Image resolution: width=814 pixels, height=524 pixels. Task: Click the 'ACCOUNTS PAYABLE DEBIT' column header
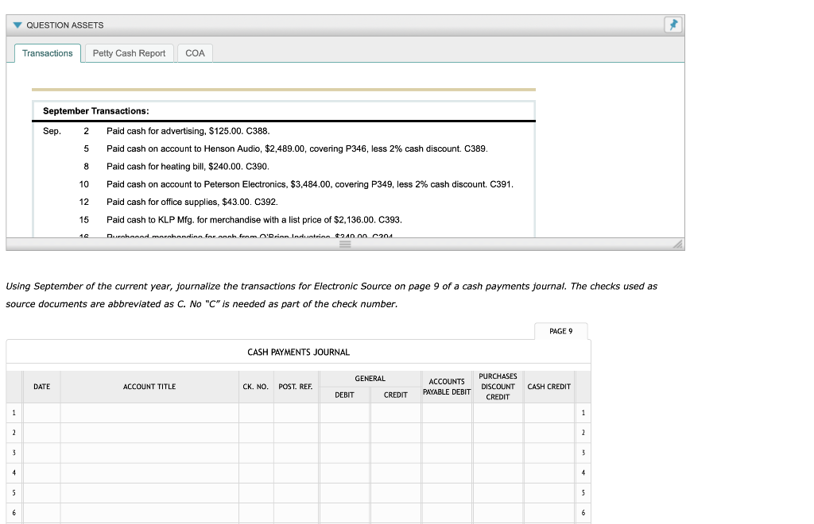click(x=447, y=387)
